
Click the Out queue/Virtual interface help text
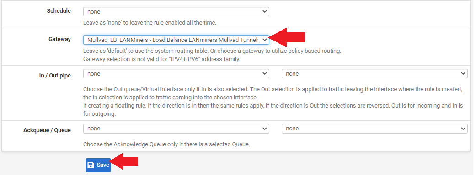point(273,93)
